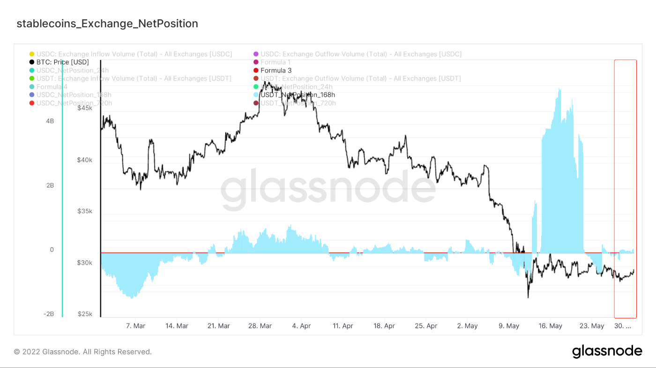Show the USDT_NetPosition_720h legend entry
The height and width of the screenshot is (368, 656).
coord(298,103)
